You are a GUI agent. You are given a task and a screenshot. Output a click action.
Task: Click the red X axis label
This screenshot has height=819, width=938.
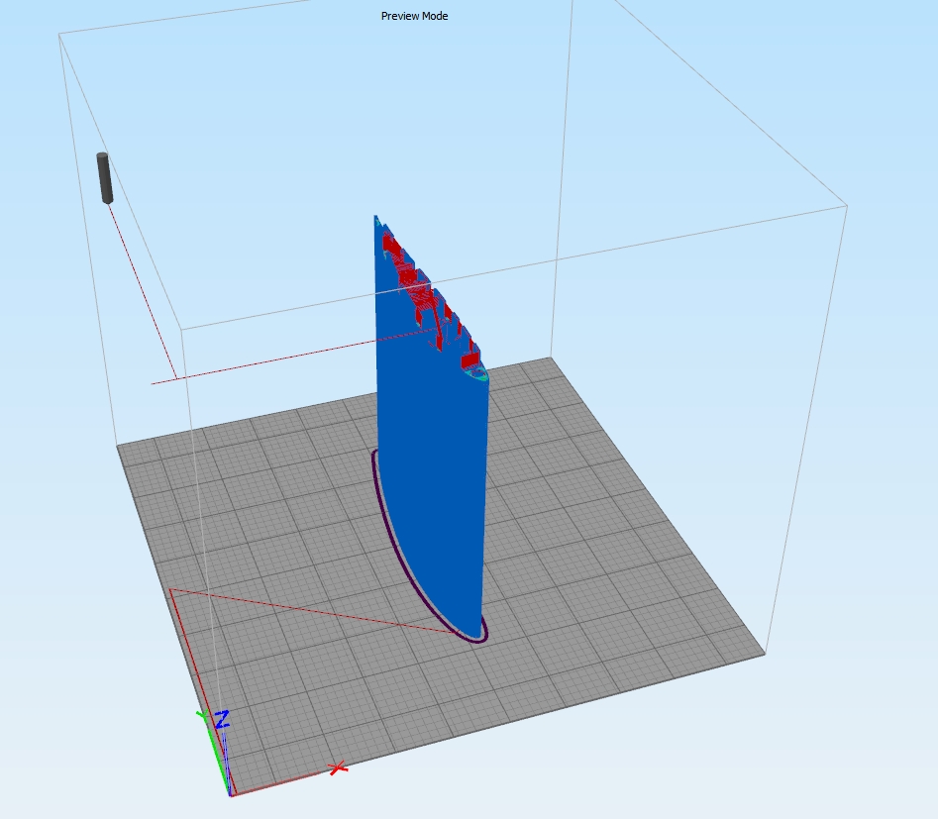point(338,768)
